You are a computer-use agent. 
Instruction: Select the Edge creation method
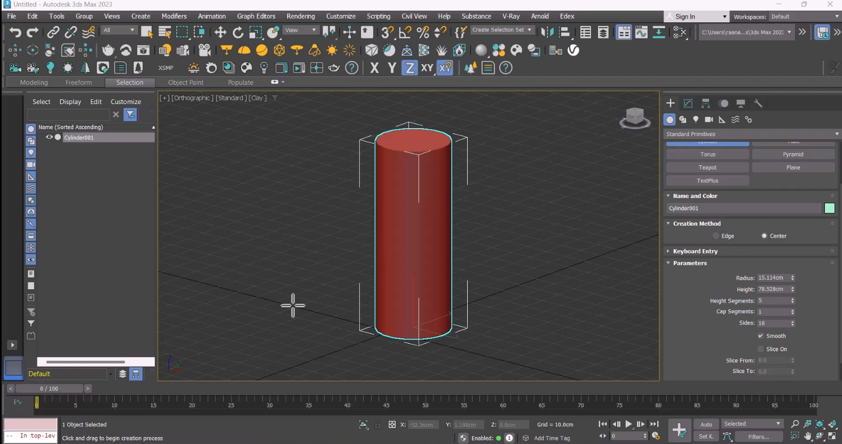click(x=716, y=236)
